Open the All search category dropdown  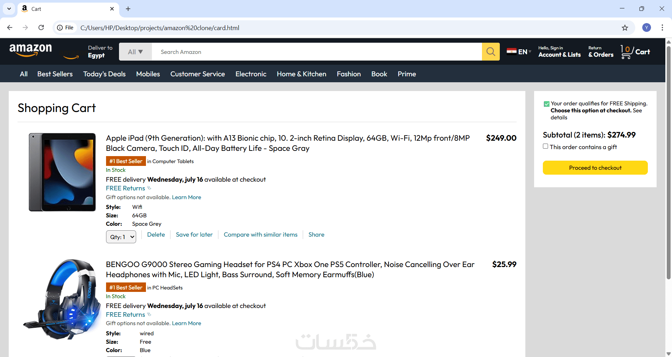[135, 52]
